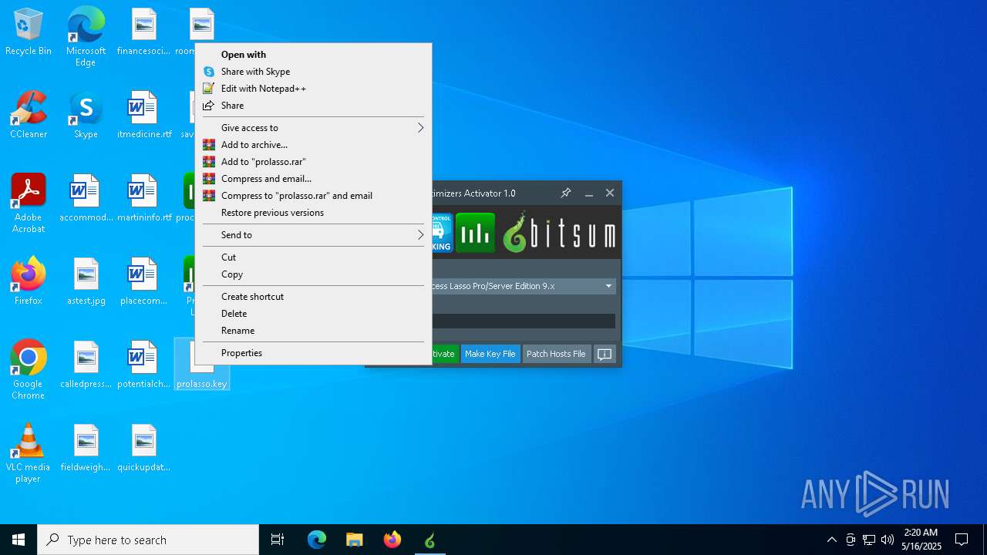Open Edge from the taskbar
This screenshot has height=555, width=987.
click(x=317, y=540)
